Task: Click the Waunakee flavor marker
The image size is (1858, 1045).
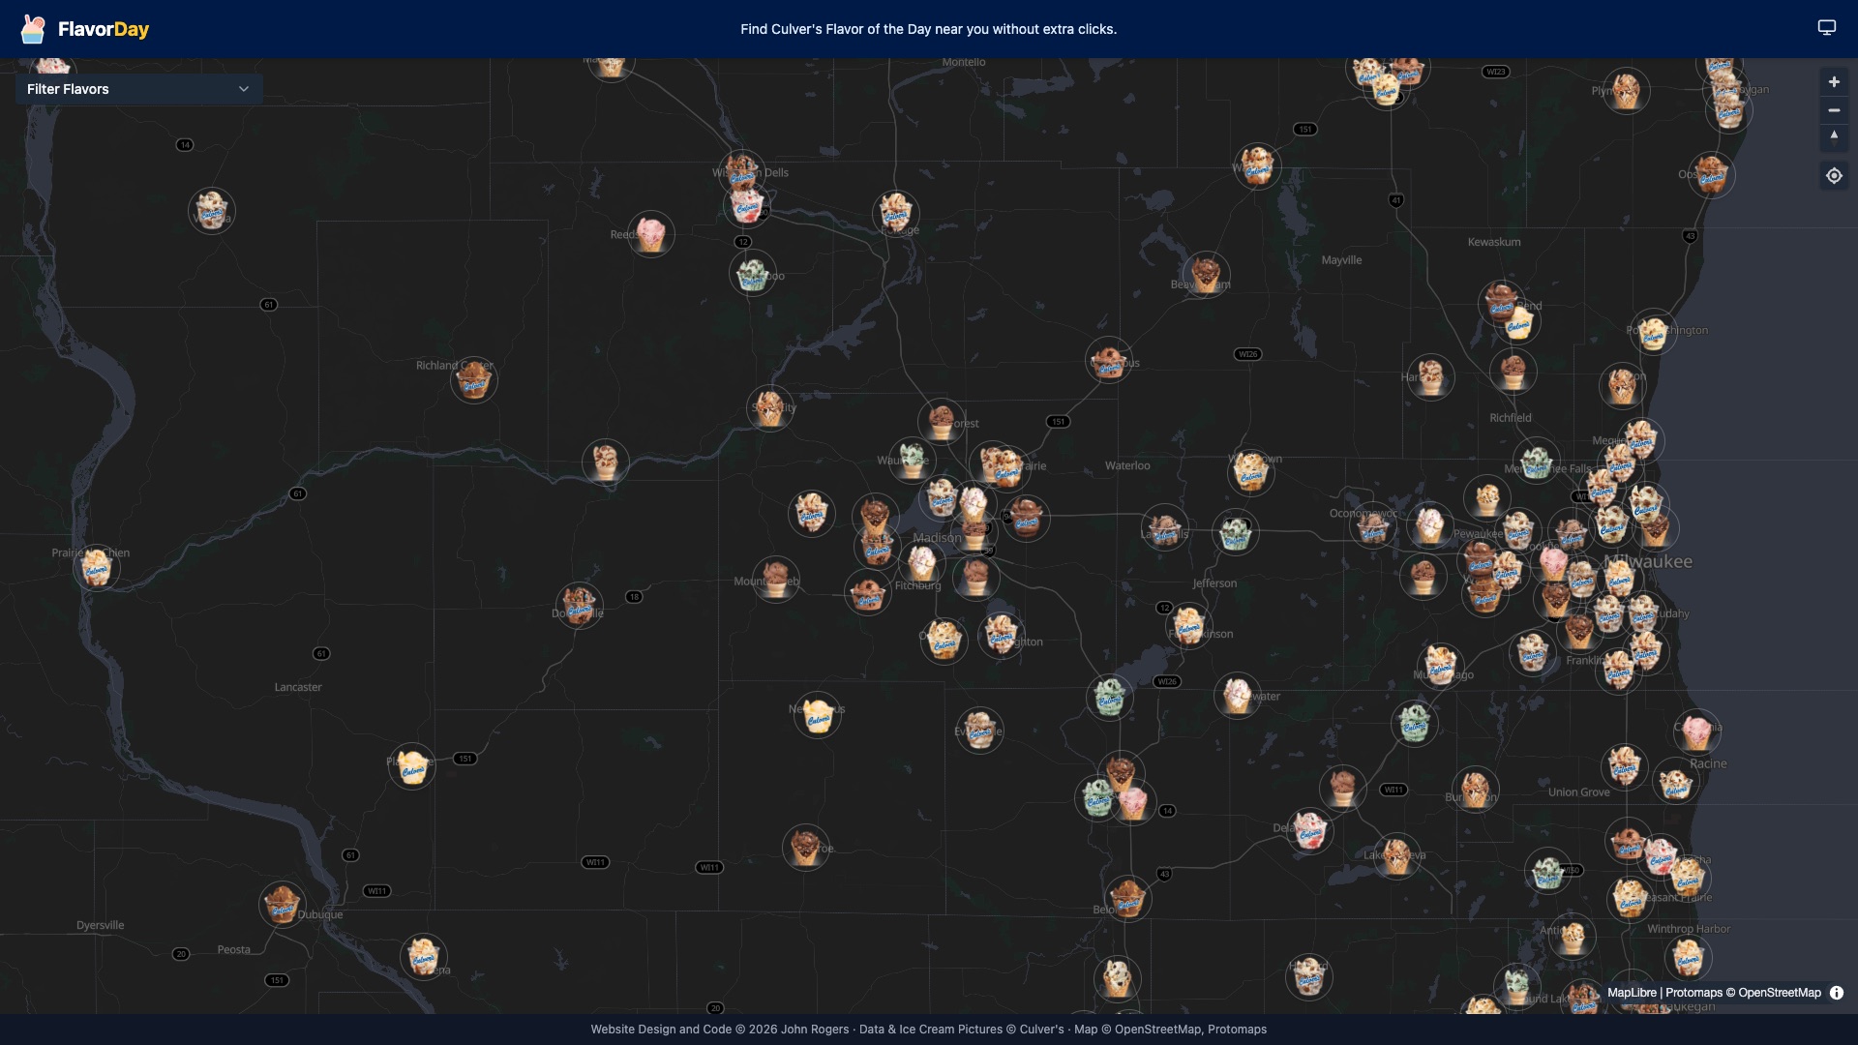Action: tap(913, 460)
